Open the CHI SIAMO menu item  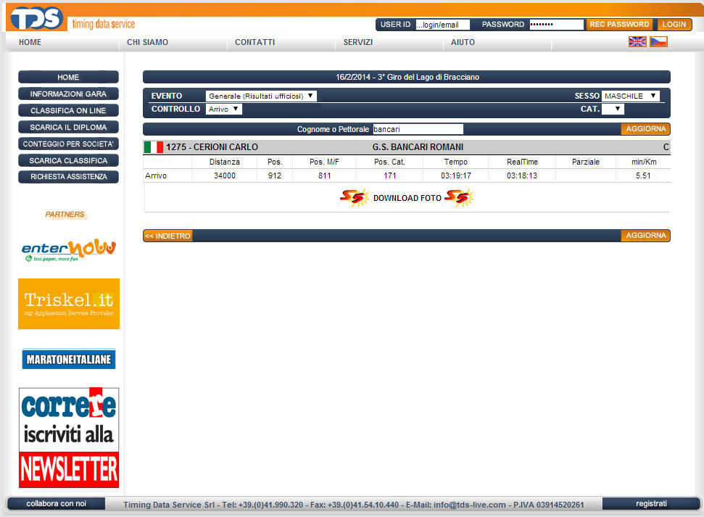(147, 43)
